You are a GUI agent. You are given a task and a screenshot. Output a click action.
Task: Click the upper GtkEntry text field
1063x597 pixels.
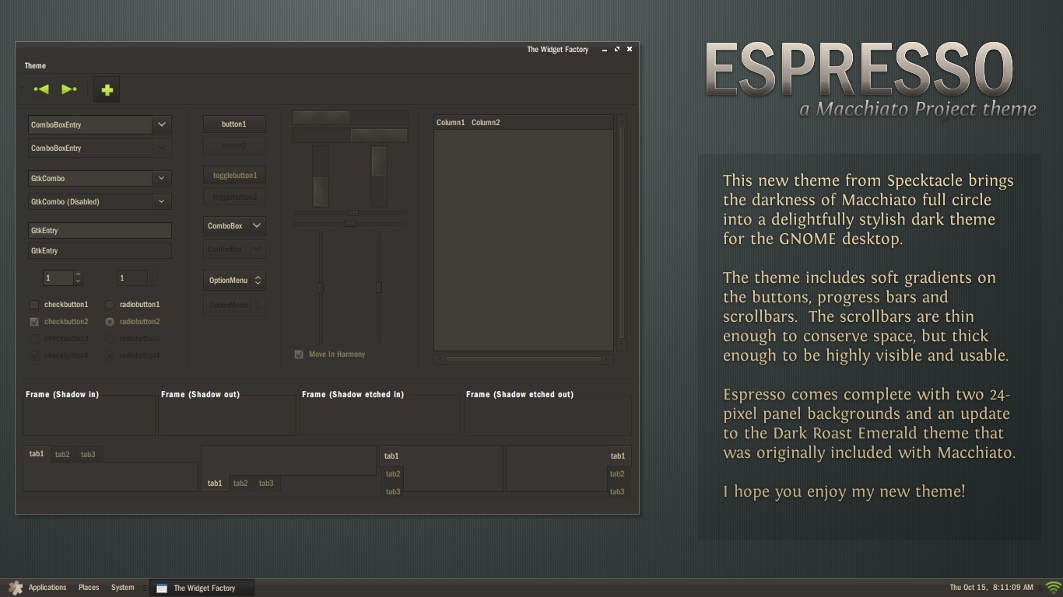tap(100, 230)
